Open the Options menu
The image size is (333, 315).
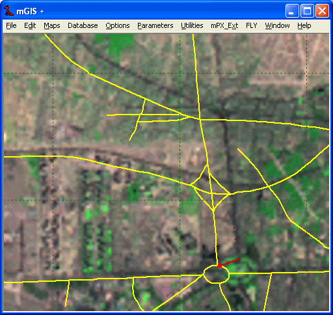click(118, 25)
